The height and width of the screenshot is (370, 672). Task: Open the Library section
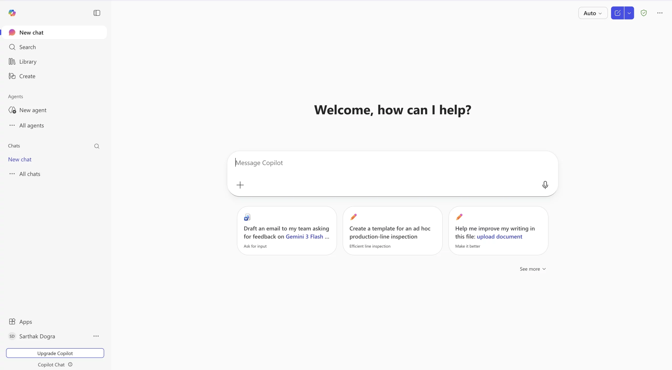pos(28,61)
